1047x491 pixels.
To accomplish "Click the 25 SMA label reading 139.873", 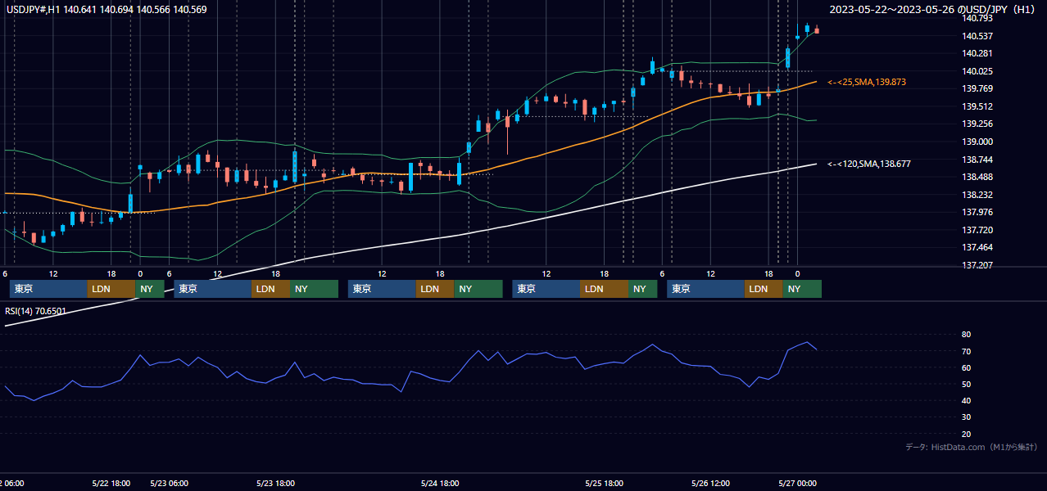I will [x=866, y=82].
